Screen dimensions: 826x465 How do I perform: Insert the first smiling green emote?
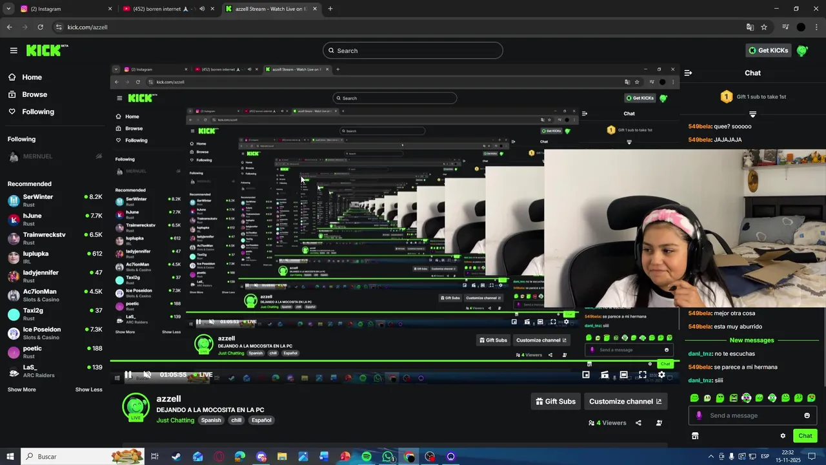tap(694, 398)
